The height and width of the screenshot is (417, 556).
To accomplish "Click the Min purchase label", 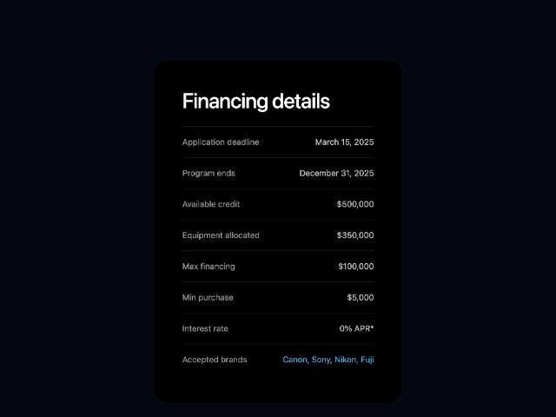I will pos(208,298).
